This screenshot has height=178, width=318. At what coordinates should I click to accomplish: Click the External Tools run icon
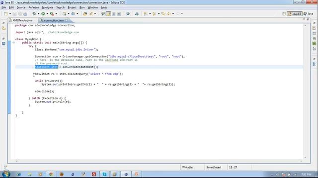(52, 14)
